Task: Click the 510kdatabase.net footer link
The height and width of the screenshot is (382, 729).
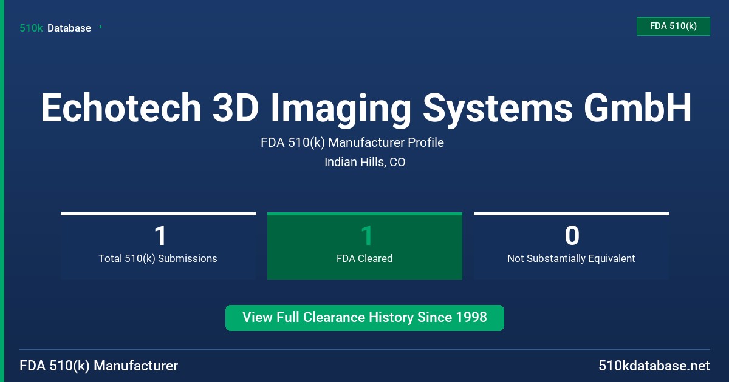Action: click(x=654, y=366)
